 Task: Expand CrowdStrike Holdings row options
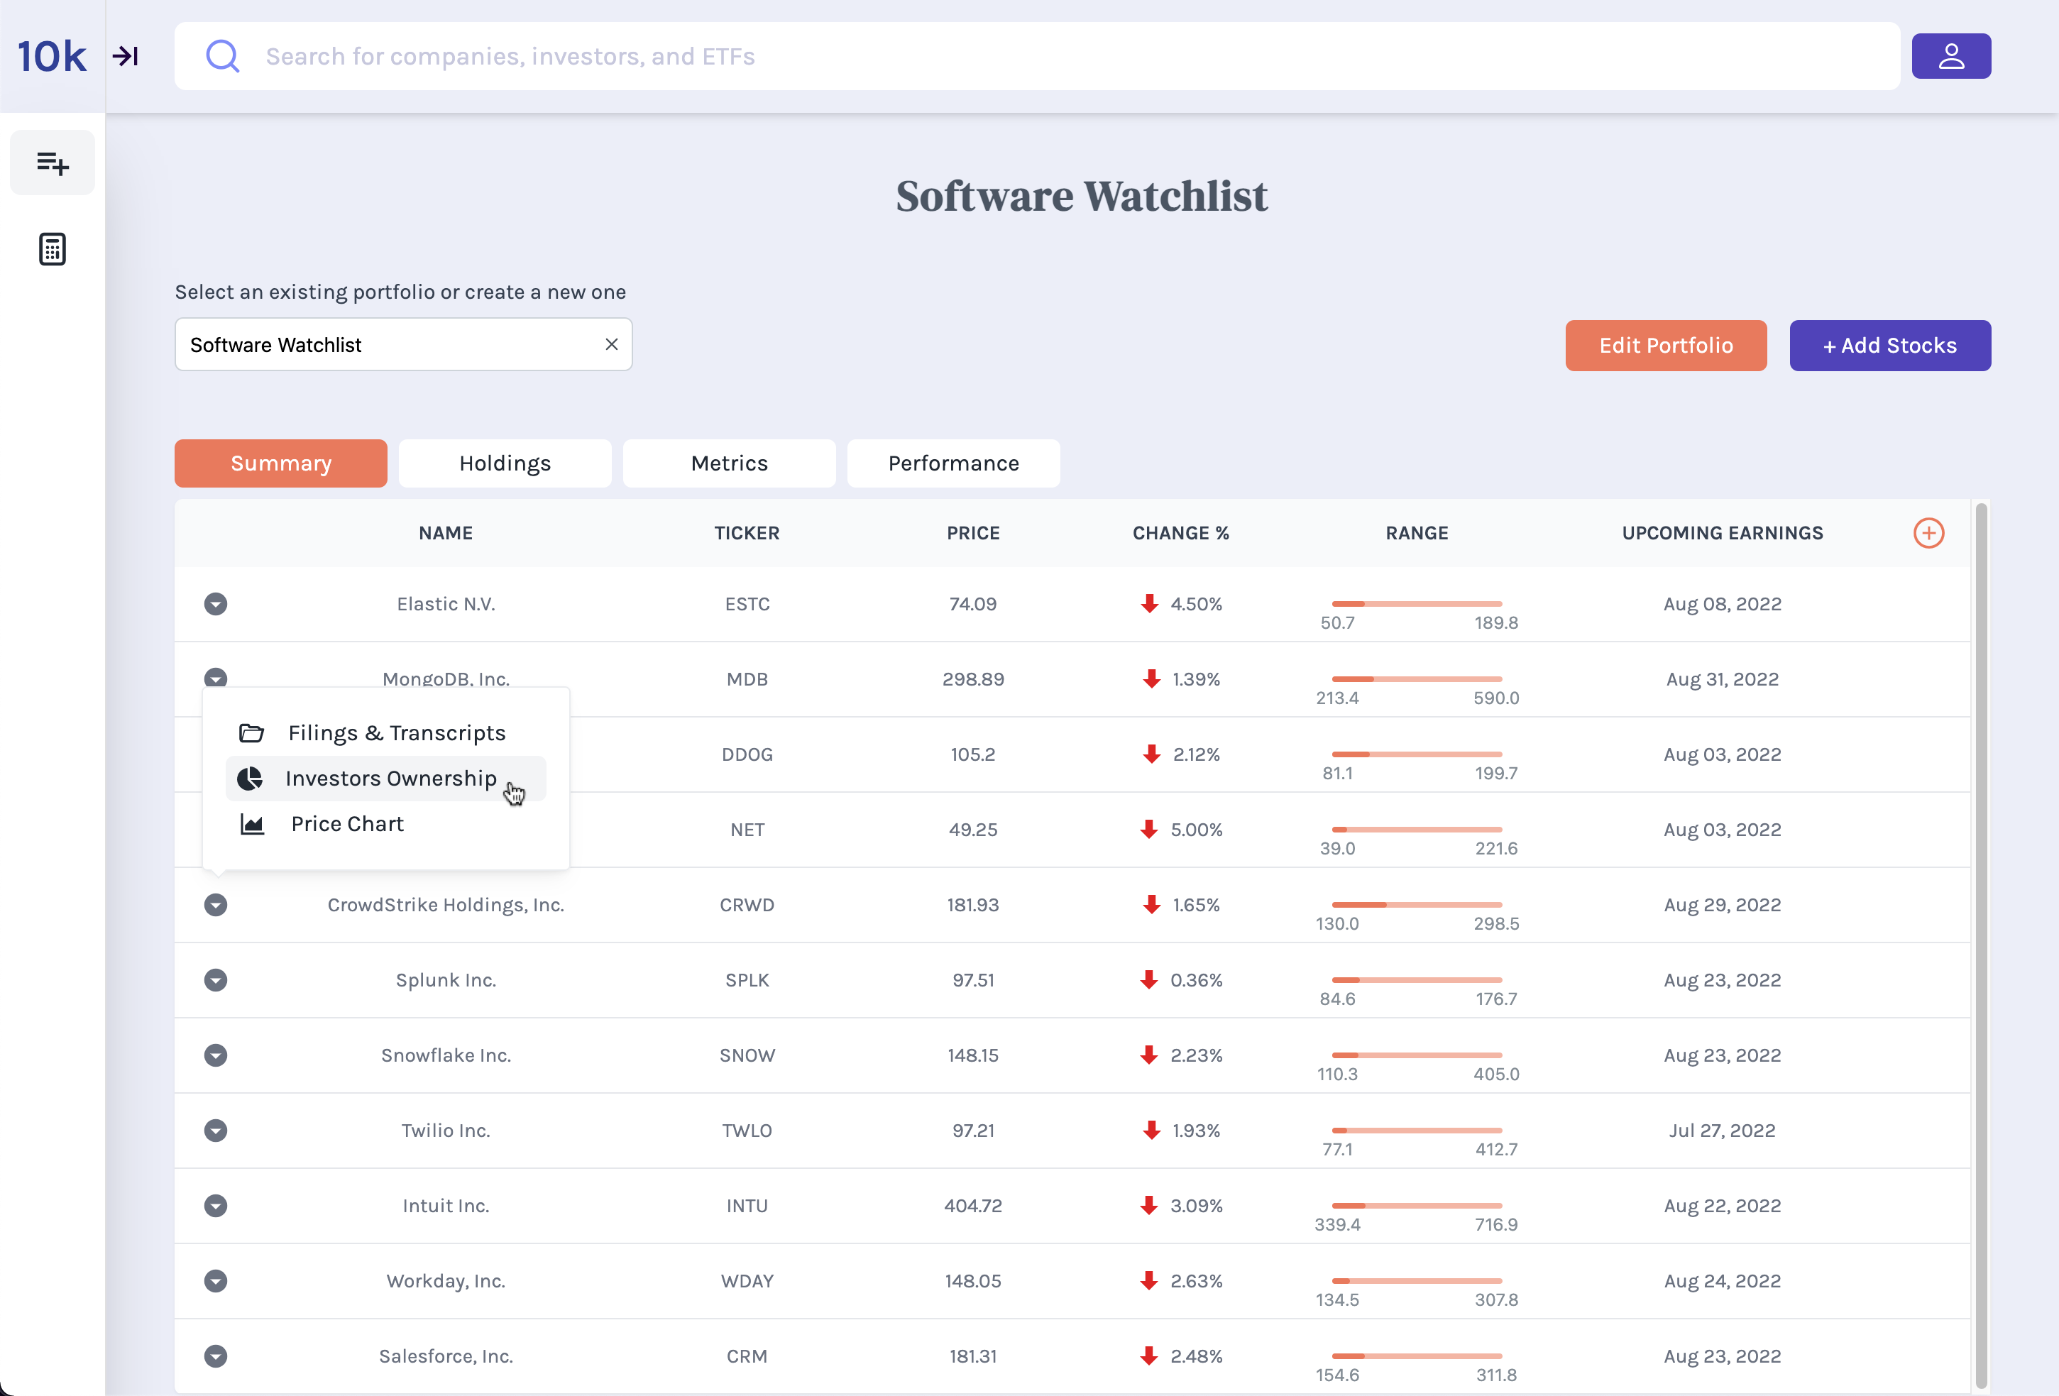pos(215,906)
